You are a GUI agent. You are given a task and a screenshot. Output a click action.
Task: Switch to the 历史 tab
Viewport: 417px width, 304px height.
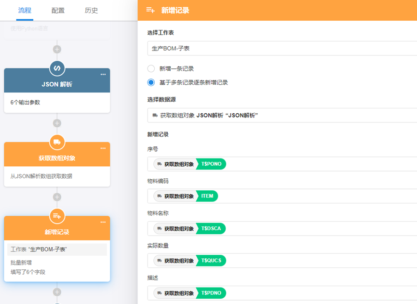pos(91,10)
